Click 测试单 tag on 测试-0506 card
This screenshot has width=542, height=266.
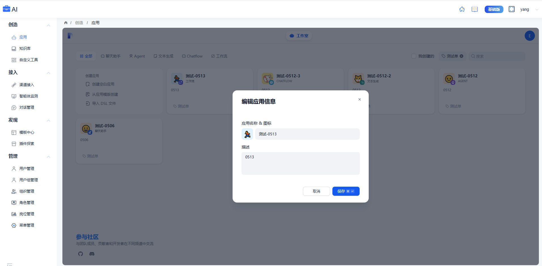point(90,156)
